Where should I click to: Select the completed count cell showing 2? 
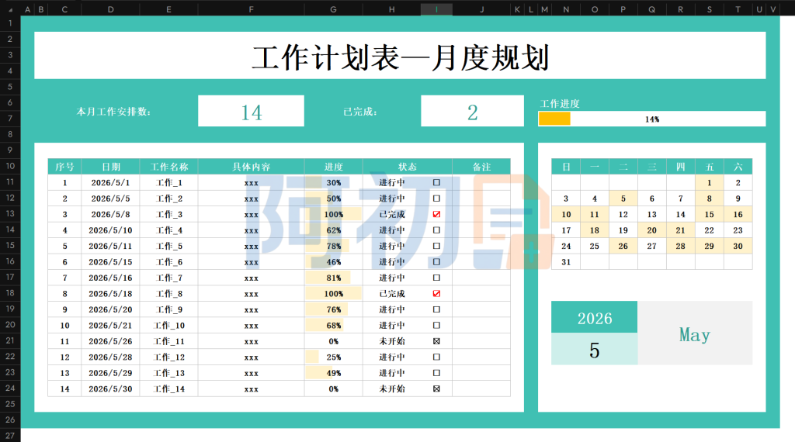point(472,111)
